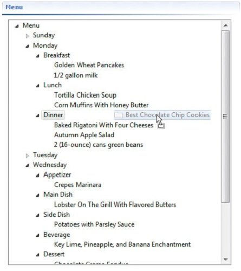The image size is (241, 271).
Task: Select Golden Wheat Pancakes item
Action: (x=89, y=65)
